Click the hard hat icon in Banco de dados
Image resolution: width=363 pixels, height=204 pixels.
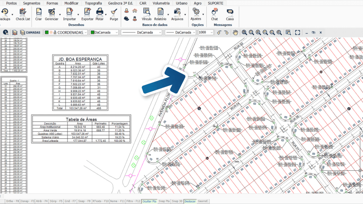[x=126, y=18]
